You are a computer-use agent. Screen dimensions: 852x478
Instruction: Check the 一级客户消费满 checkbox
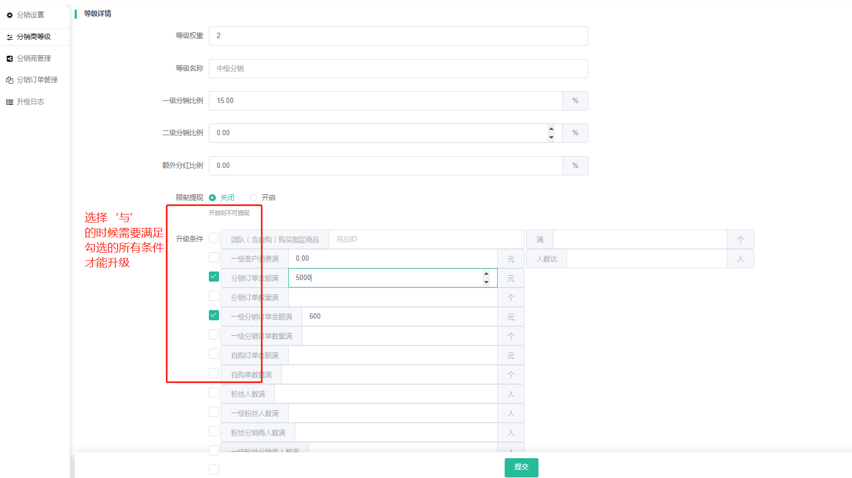[x=214, y=258]
